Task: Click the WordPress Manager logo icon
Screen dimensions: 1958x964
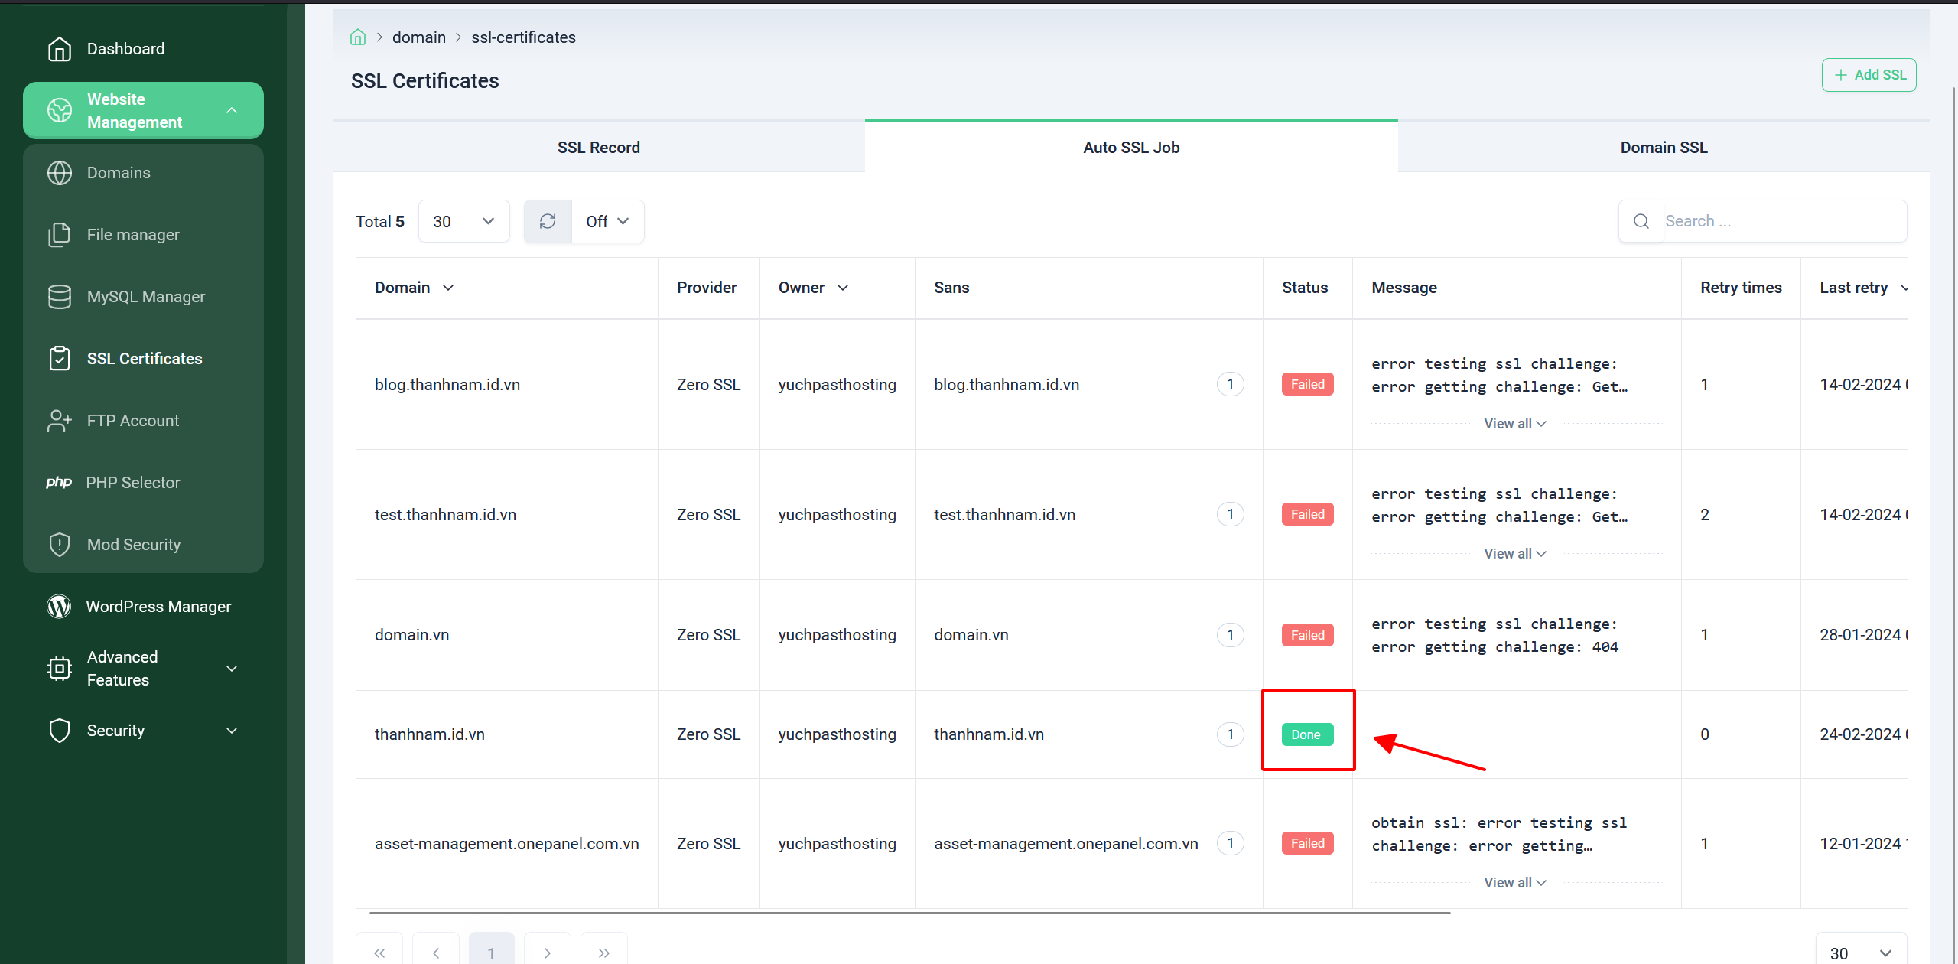Action: (59, 607)
